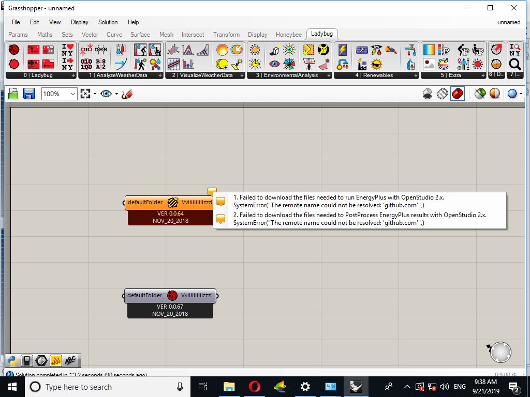The width and height of the screenshot is (530, 397).
Task: Select the Honeybee VER 0.0.64 component on the canvas
Action: (x=170, y=210)
